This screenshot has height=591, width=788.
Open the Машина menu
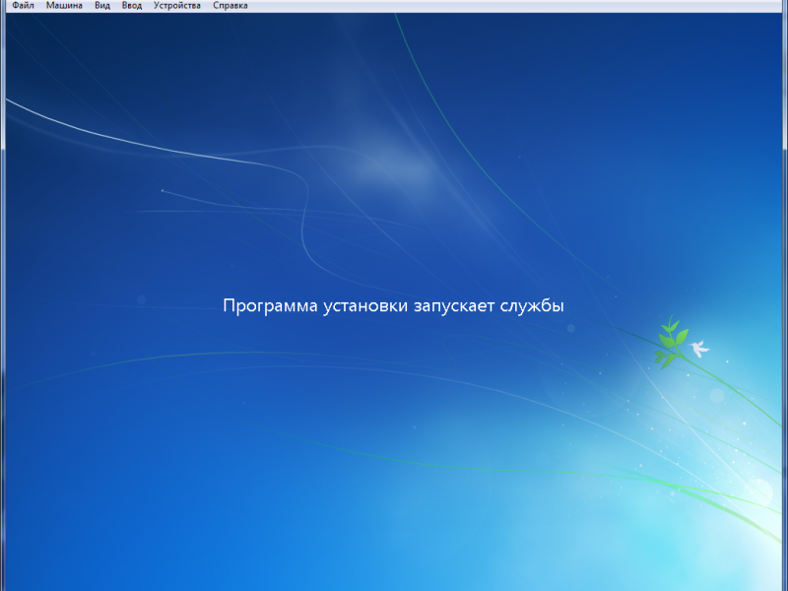coord(64,6)
